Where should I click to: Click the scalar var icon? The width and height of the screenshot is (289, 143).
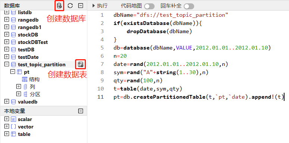click(x=13, y=119)
